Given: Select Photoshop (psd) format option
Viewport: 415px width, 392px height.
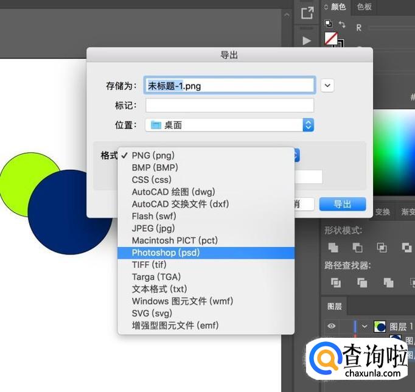Looking at the screenshot, I should click(206, 253).
